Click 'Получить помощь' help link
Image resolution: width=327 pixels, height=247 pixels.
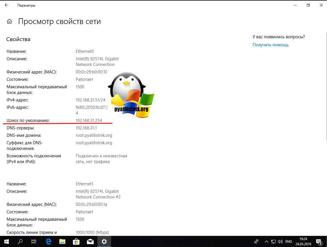[x=271, y=45]
